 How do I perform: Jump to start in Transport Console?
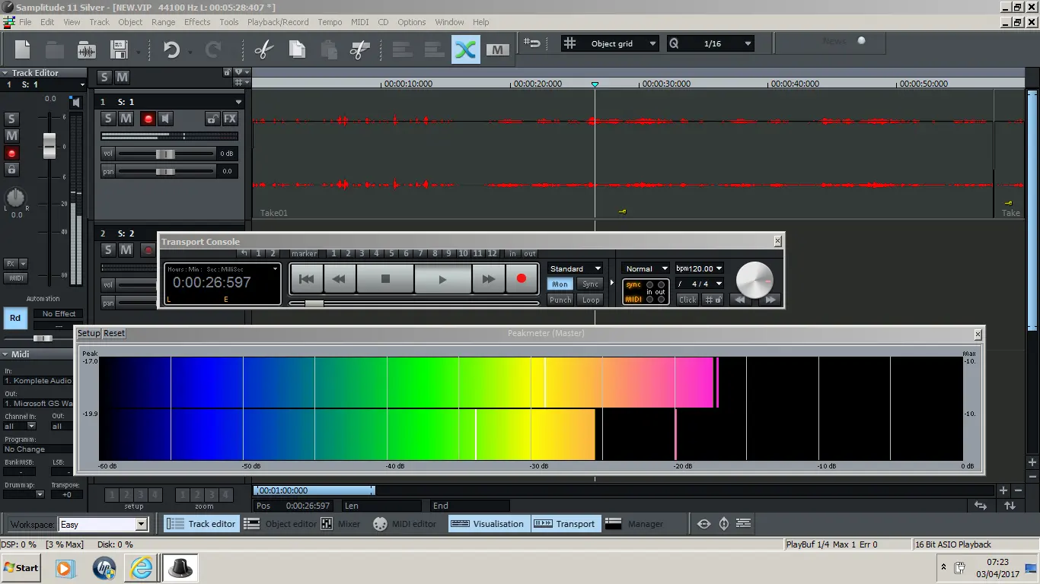click(306, 279)
